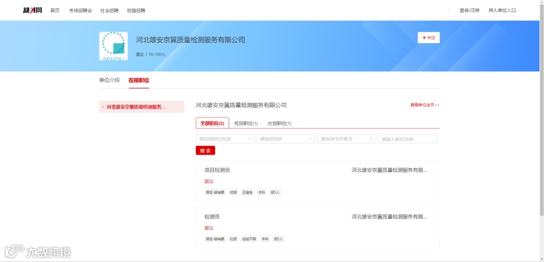
Task: Click the page vertical scrollbar
Action: click(541, 110)
